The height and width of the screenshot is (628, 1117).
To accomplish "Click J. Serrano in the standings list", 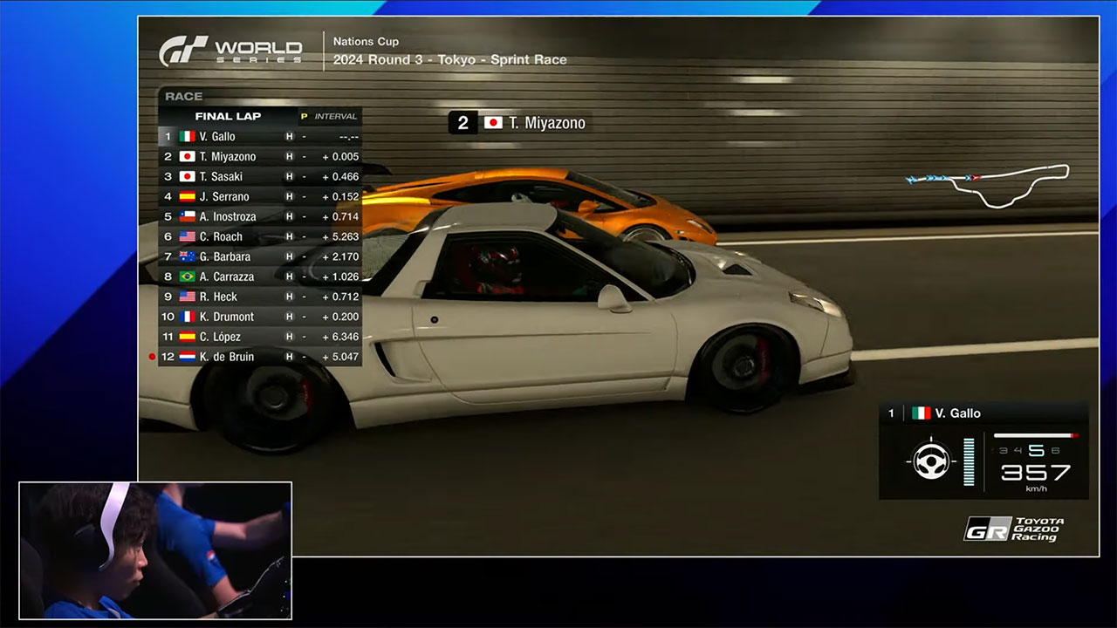I will [x=224, y=197].
